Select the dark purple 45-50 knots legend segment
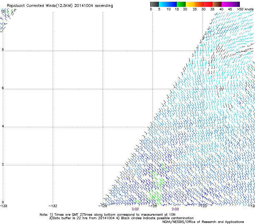 235,4
